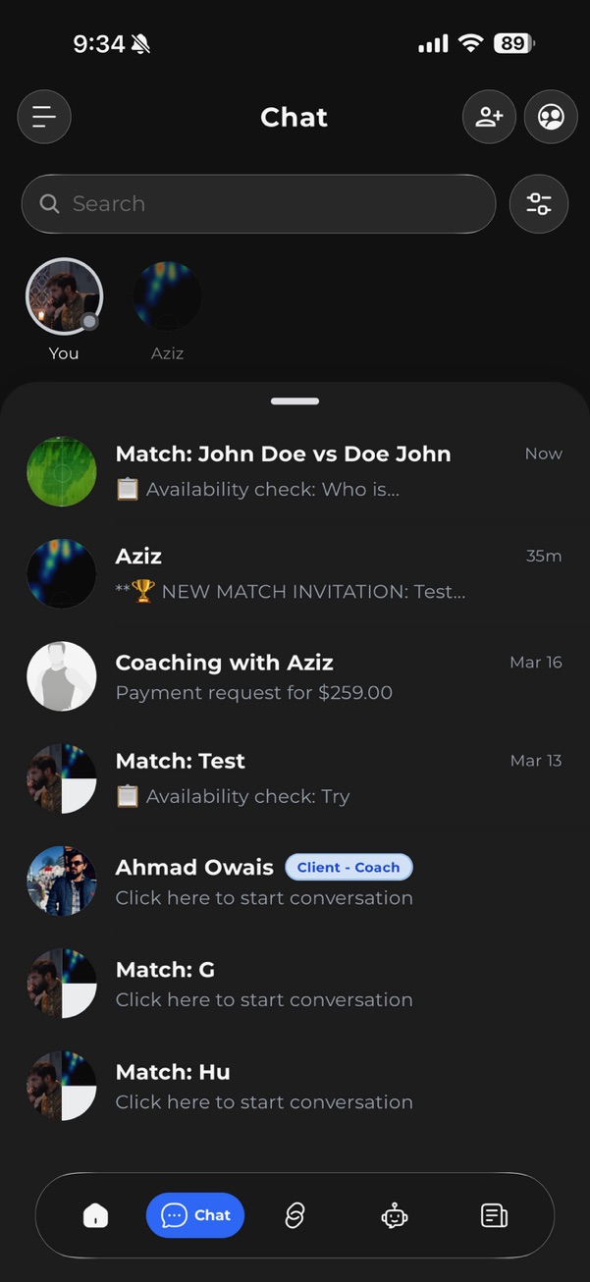Open the group chat icon button
Image resolution: width=590 pixels, height=1282 pixels.
coord(551,117)
